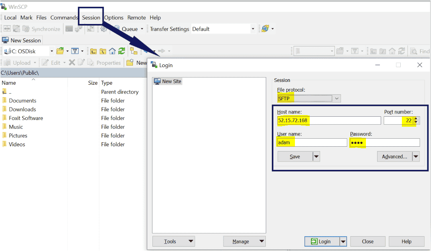The image size is (431, 251).
Task: Open the local open-directory folder icon
Action: click(x=60, y=51)
